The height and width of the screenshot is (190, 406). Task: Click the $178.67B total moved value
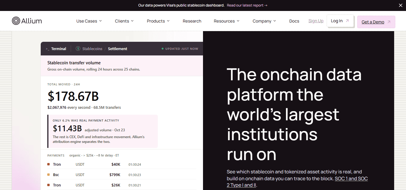pos(73,96)
